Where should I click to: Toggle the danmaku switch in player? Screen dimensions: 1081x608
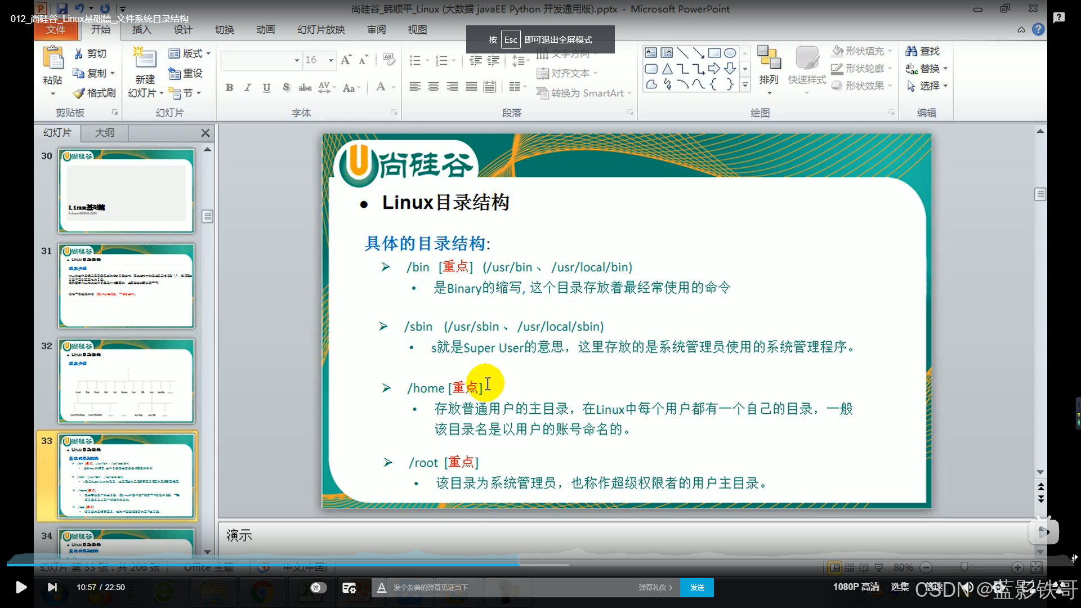[318, 587]
